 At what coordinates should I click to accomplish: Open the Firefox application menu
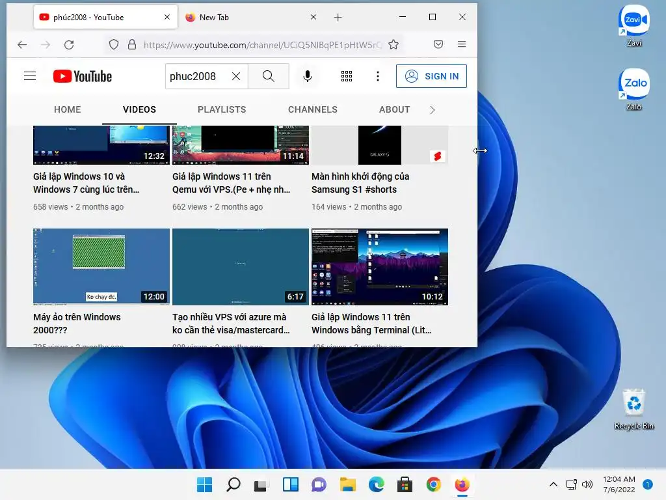tap(462, 44)
